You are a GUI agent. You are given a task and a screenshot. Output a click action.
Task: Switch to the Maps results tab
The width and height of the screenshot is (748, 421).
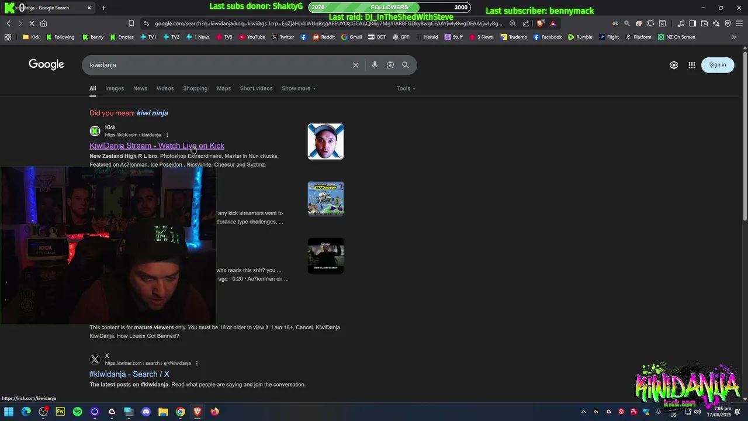[x=224, y=88]
